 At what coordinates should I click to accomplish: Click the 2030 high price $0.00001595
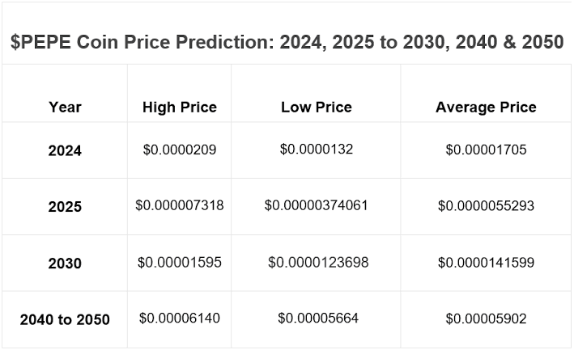pyautogui.click(x=179, y=262)
